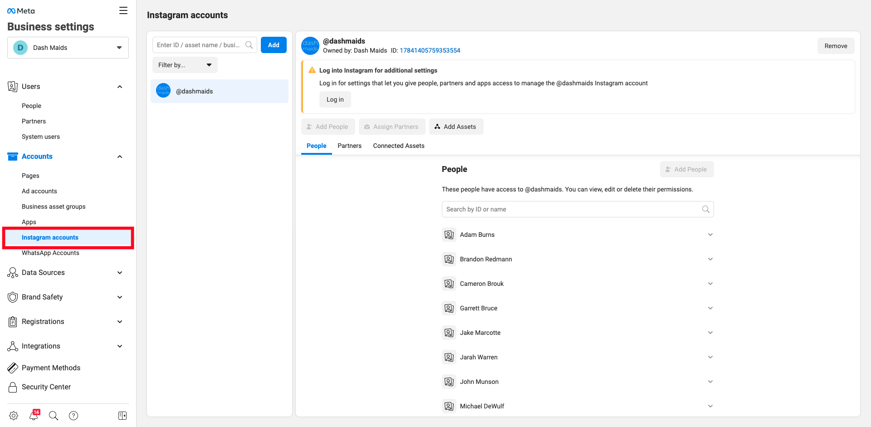Expand Adam Burns permissions row
The image size is (871, 427).
pyautogui.click(x=710, y=235)
